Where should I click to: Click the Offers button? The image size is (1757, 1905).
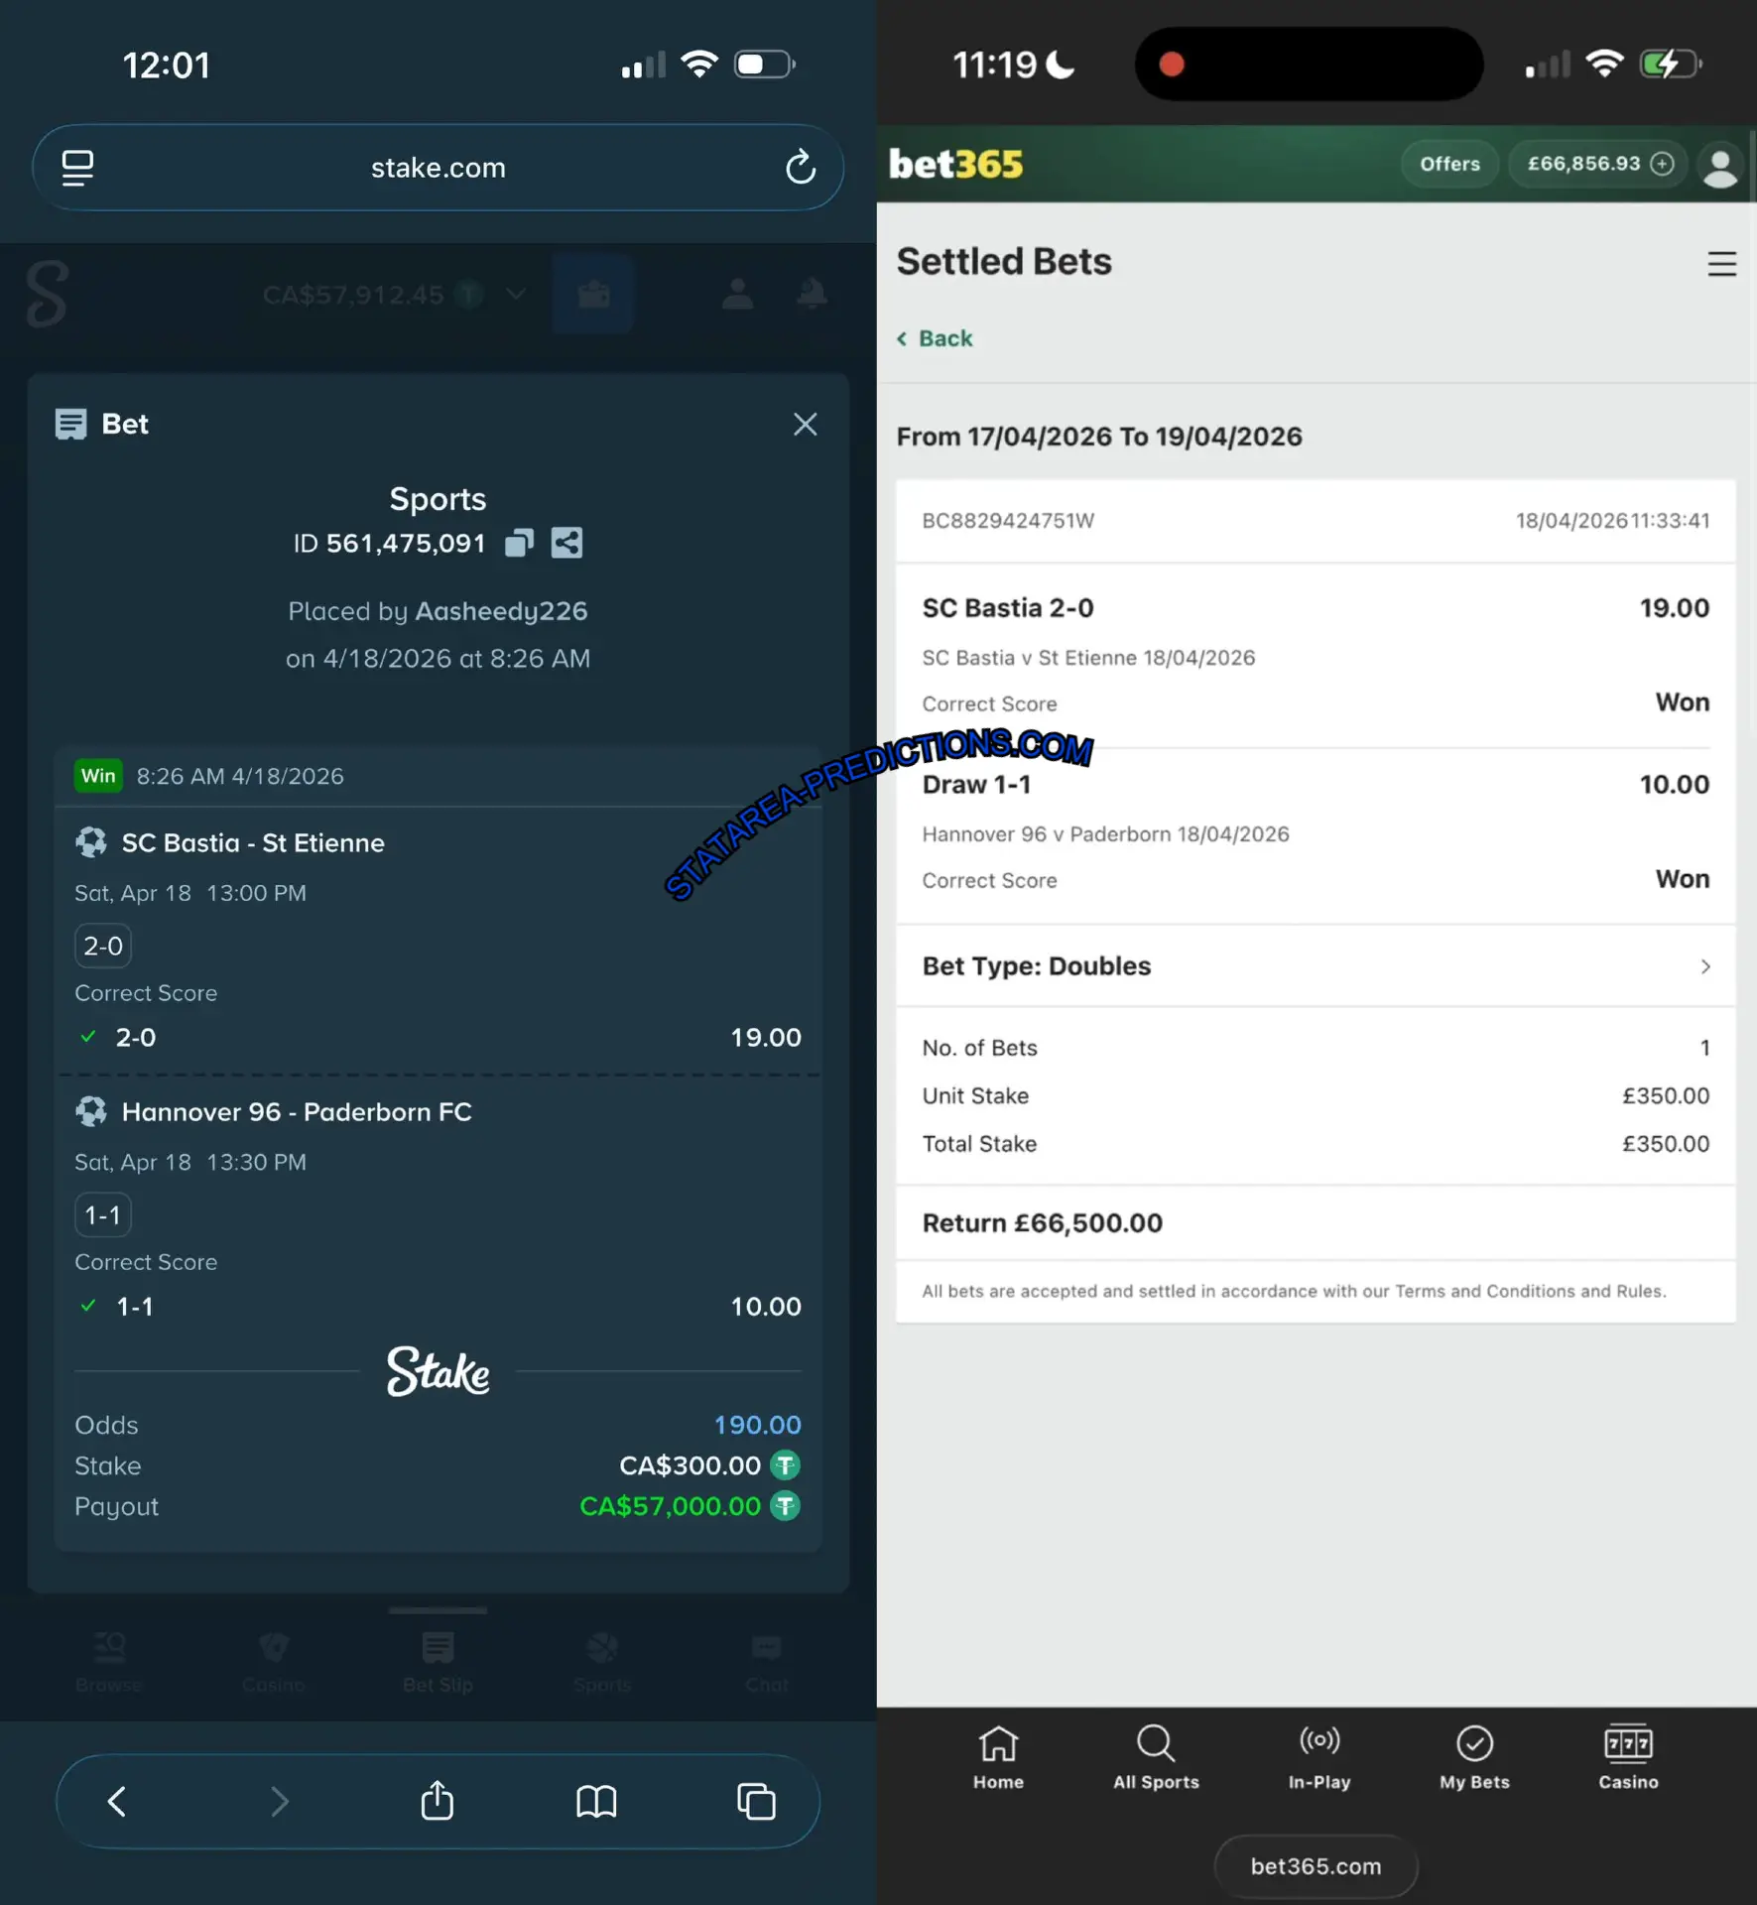pyautogui.click(x=1449, y=164)
